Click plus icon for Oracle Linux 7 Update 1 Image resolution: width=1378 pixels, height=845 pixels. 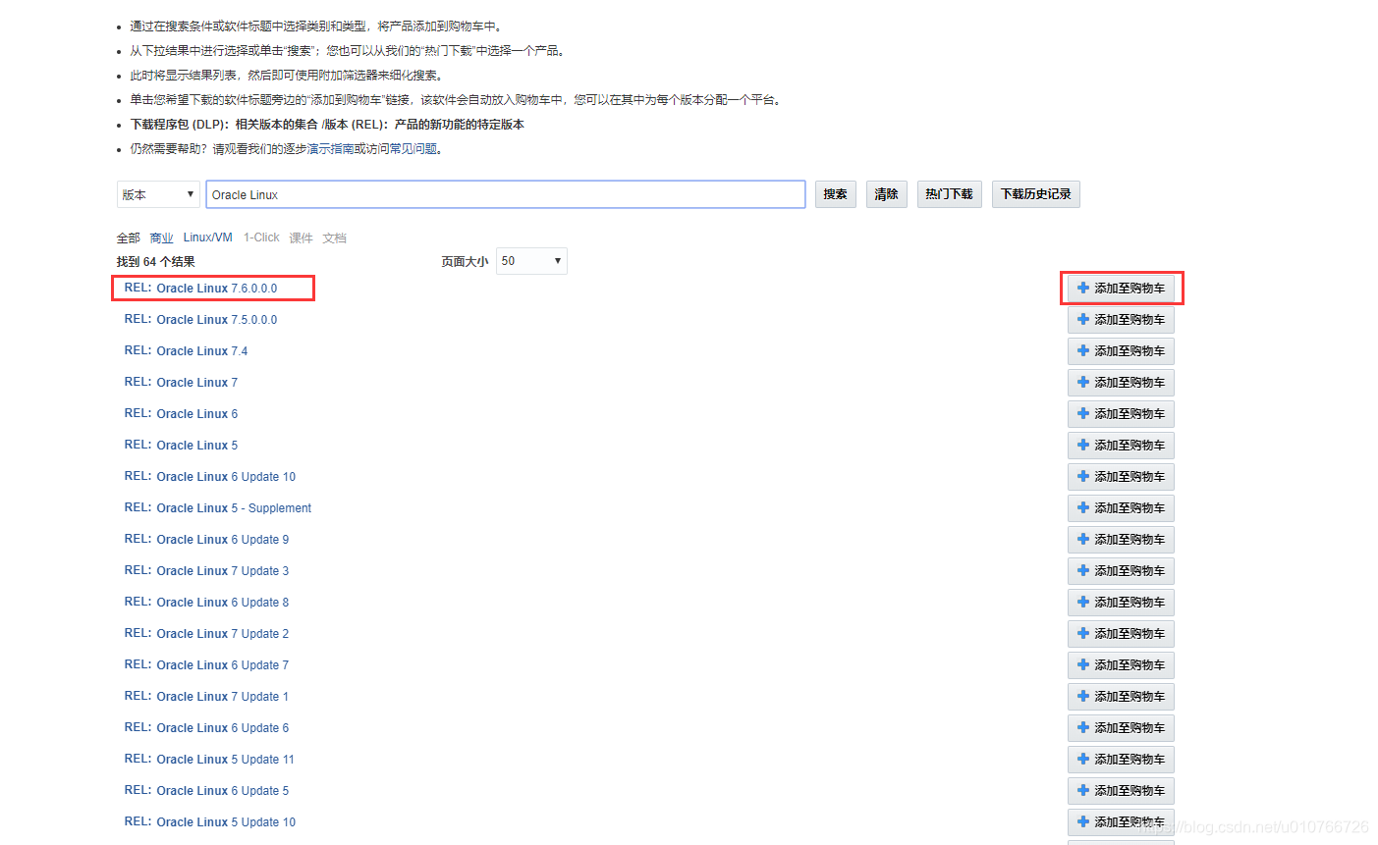pyautogui.click(x=1083, y=697)
